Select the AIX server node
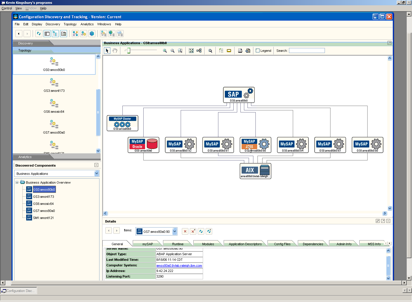 click(x=255, y=171)
